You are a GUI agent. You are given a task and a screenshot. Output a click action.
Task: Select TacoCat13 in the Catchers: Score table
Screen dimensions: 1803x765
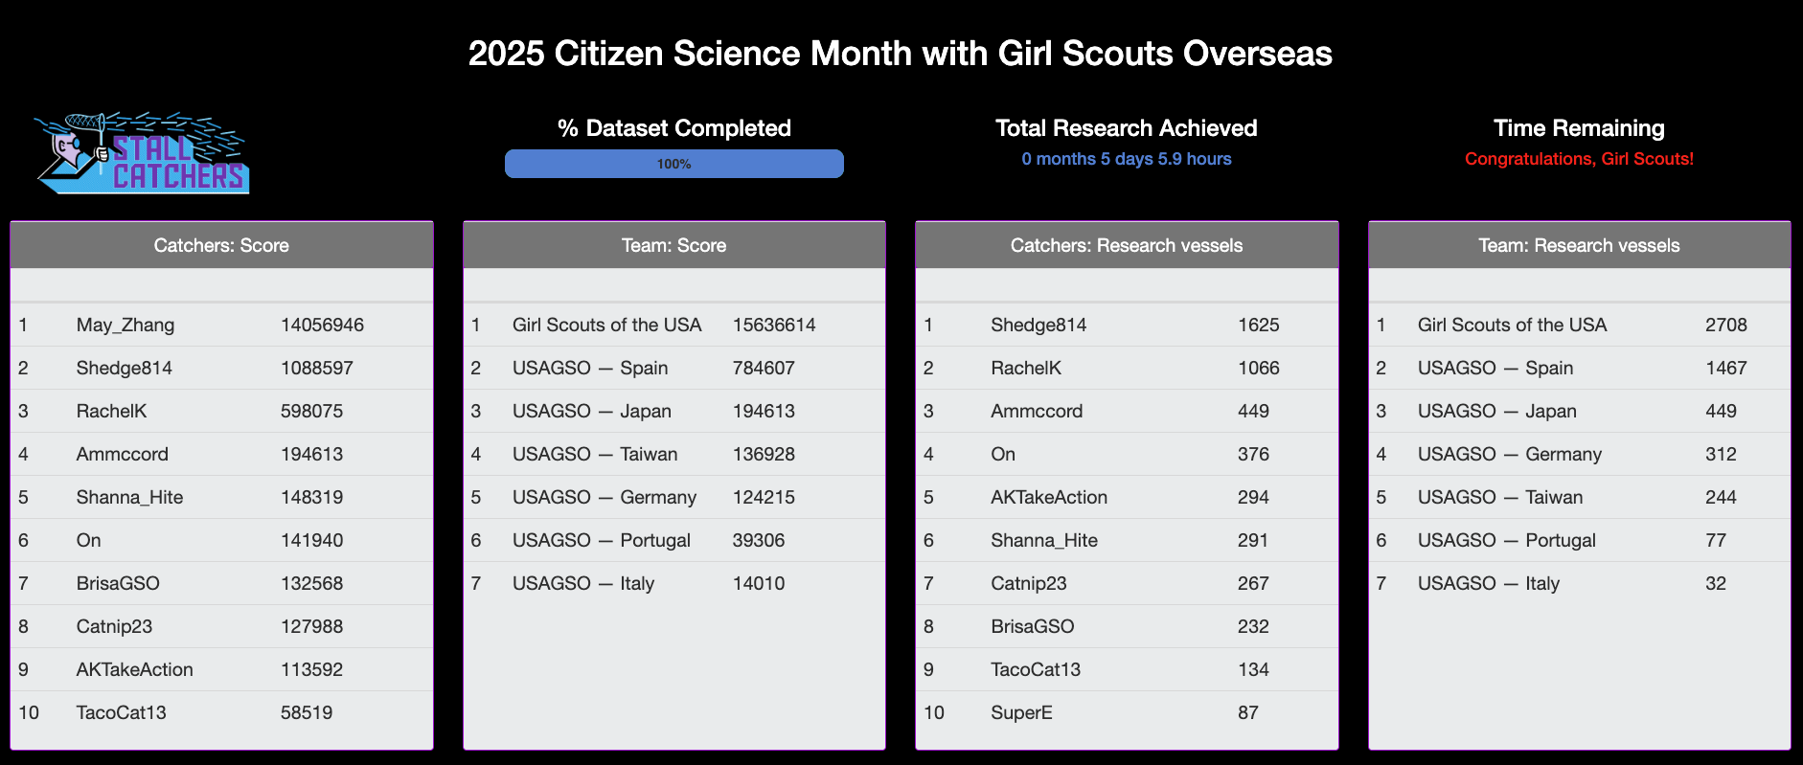pyautogui.click(x=122, y=712)
